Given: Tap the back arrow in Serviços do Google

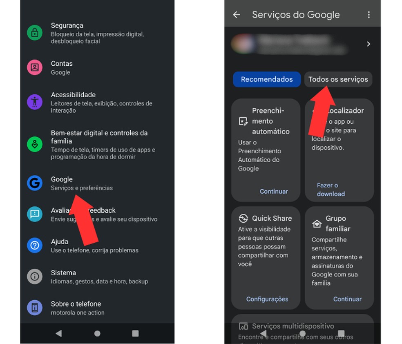Looking at the screenshot, I should tap(237, 15).
